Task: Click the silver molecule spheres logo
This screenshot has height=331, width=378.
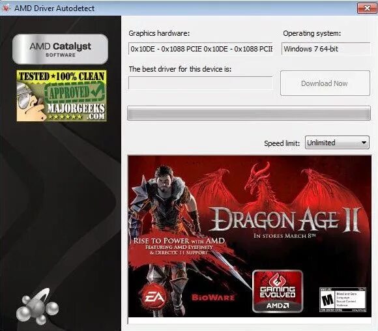Action: tap(37, 307)
